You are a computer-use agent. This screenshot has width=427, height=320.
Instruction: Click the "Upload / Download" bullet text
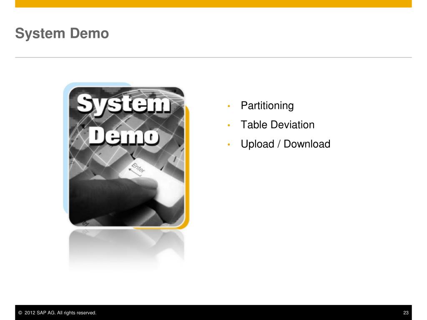coord(285,144)
